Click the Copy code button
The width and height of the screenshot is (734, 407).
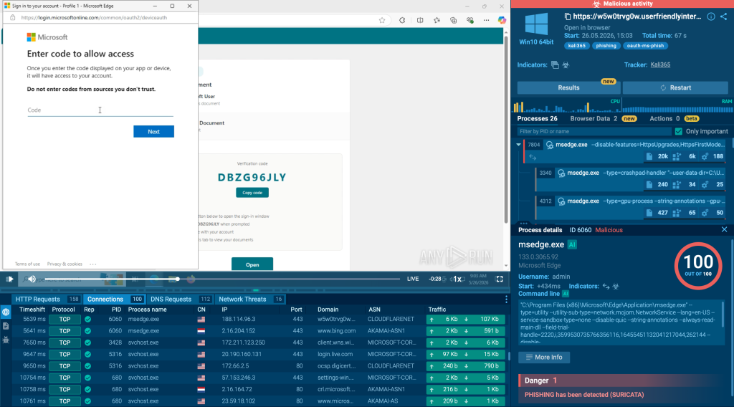pos(252,193)
